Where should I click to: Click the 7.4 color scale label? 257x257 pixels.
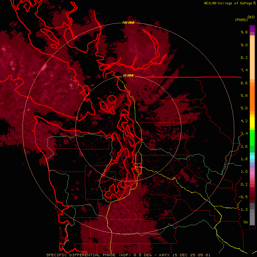[x=244, y=70]
